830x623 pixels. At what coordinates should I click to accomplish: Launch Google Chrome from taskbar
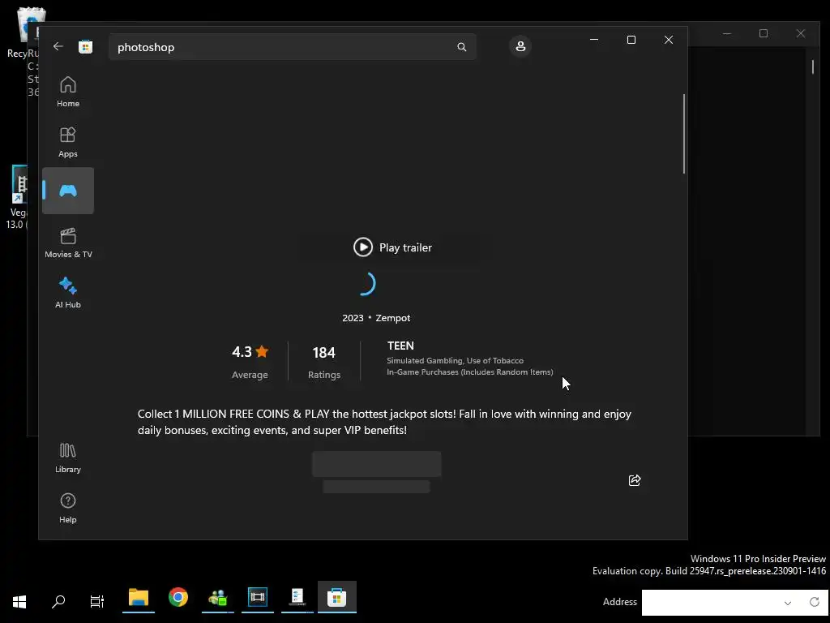click(178, 598)
